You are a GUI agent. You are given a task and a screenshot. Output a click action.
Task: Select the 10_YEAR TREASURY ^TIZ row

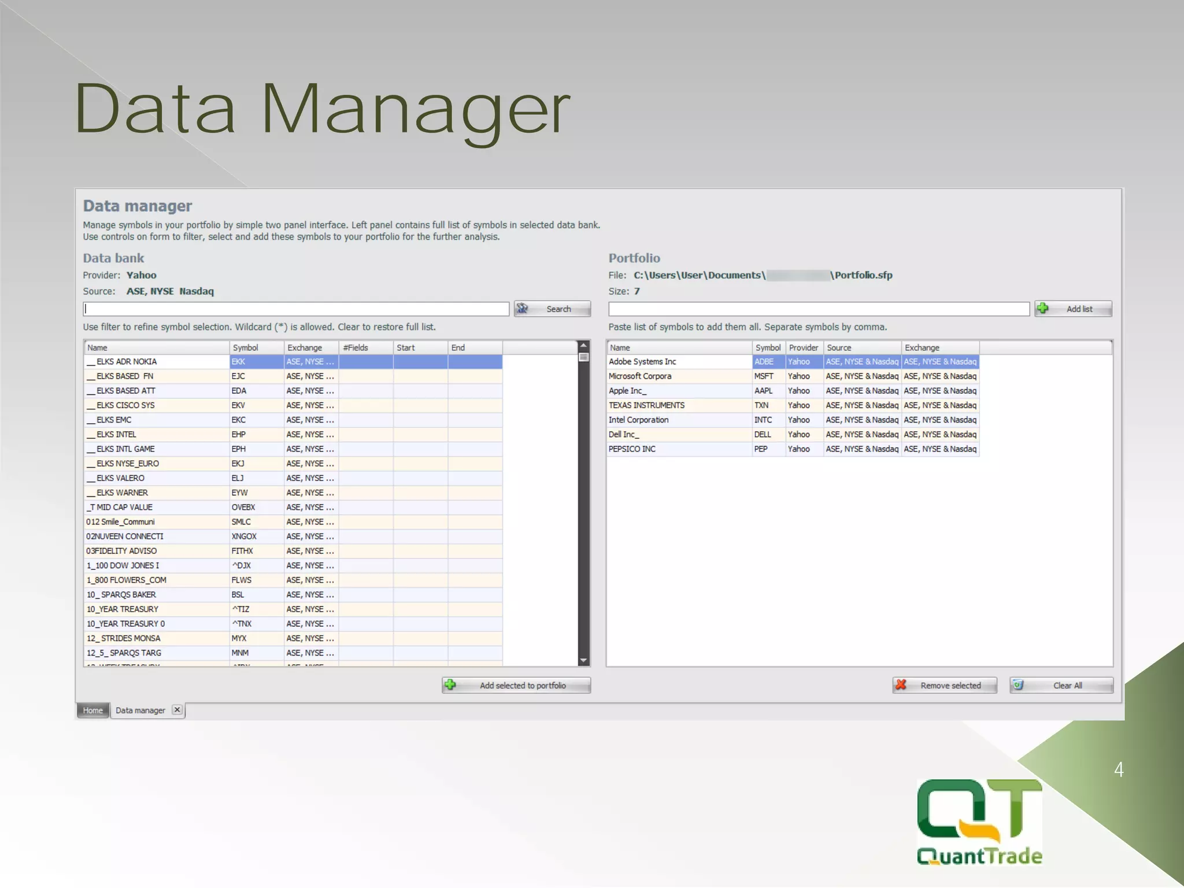coord(293,609)
